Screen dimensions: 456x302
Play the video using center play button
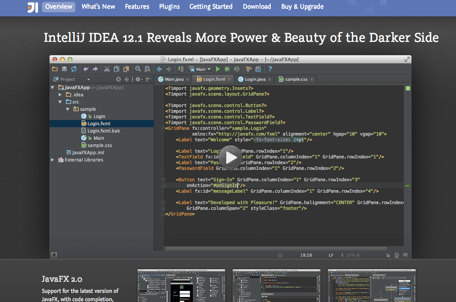[x=230, y=157]
